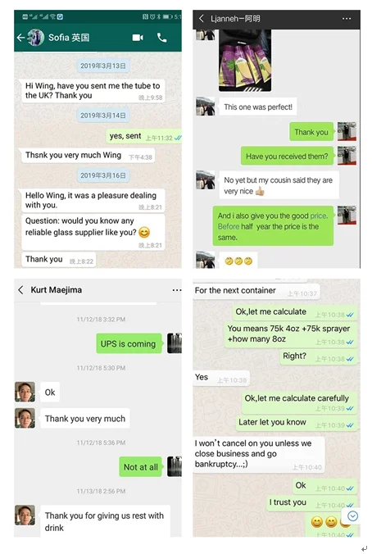Open the Ljanneh chat's three-dot menu
Image resolution: width=372 pixels, height=554 pixels.
[x=347, y=19]
